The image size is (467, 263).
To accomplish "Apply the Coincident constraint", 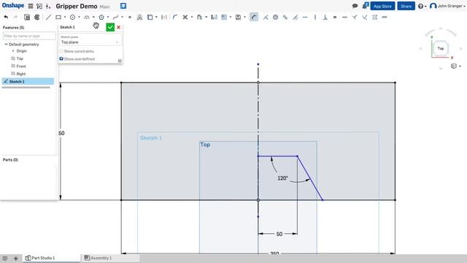I will click(266, 18).
